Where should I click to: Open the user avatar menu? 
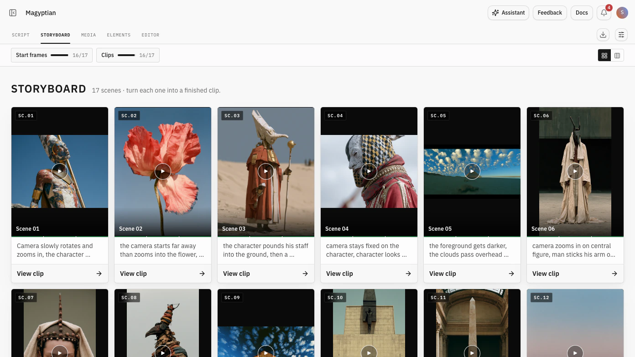coord(622,13)
